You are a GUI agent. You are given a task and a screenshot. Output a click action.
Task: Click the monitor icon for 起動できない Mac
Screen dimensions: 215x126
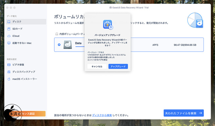(x=9, y=43)
